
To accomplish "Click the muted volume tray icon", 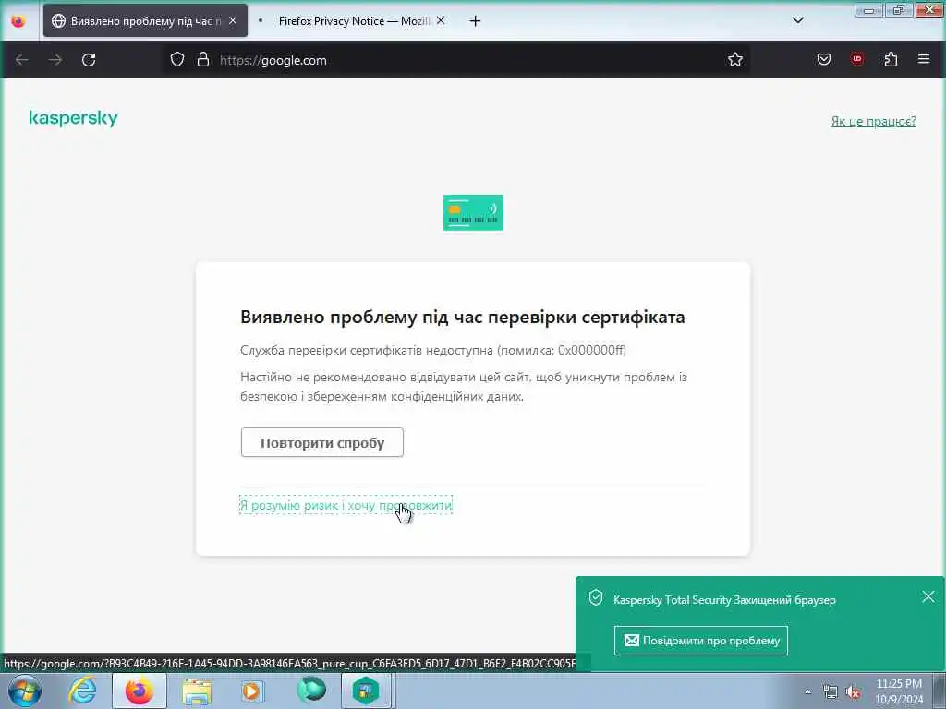I will pos(853,692).
